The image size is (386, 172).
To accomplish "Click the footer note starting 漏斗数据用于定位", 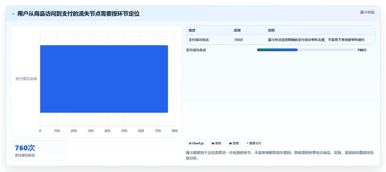I will (280, 156).
